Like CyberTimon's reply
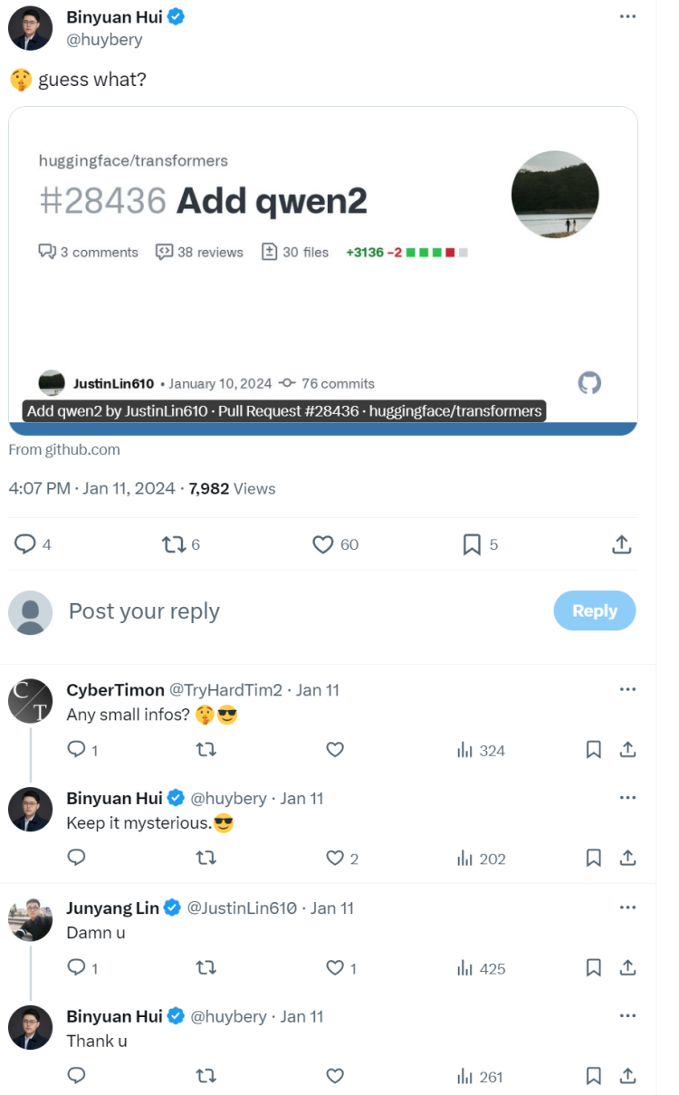Viewport: 679px width, 1095px height. (335, 750)
